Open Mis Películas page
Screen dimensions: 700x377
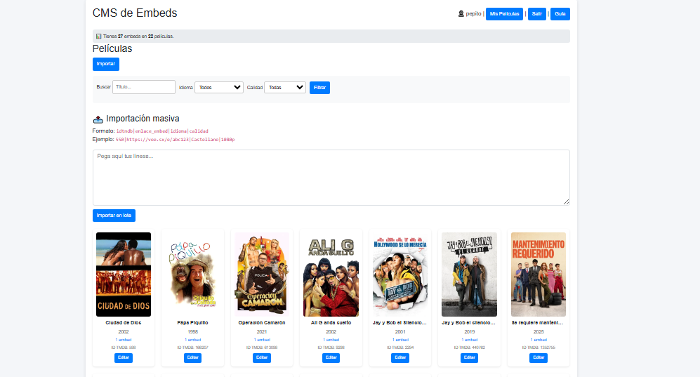click(504, 13)
